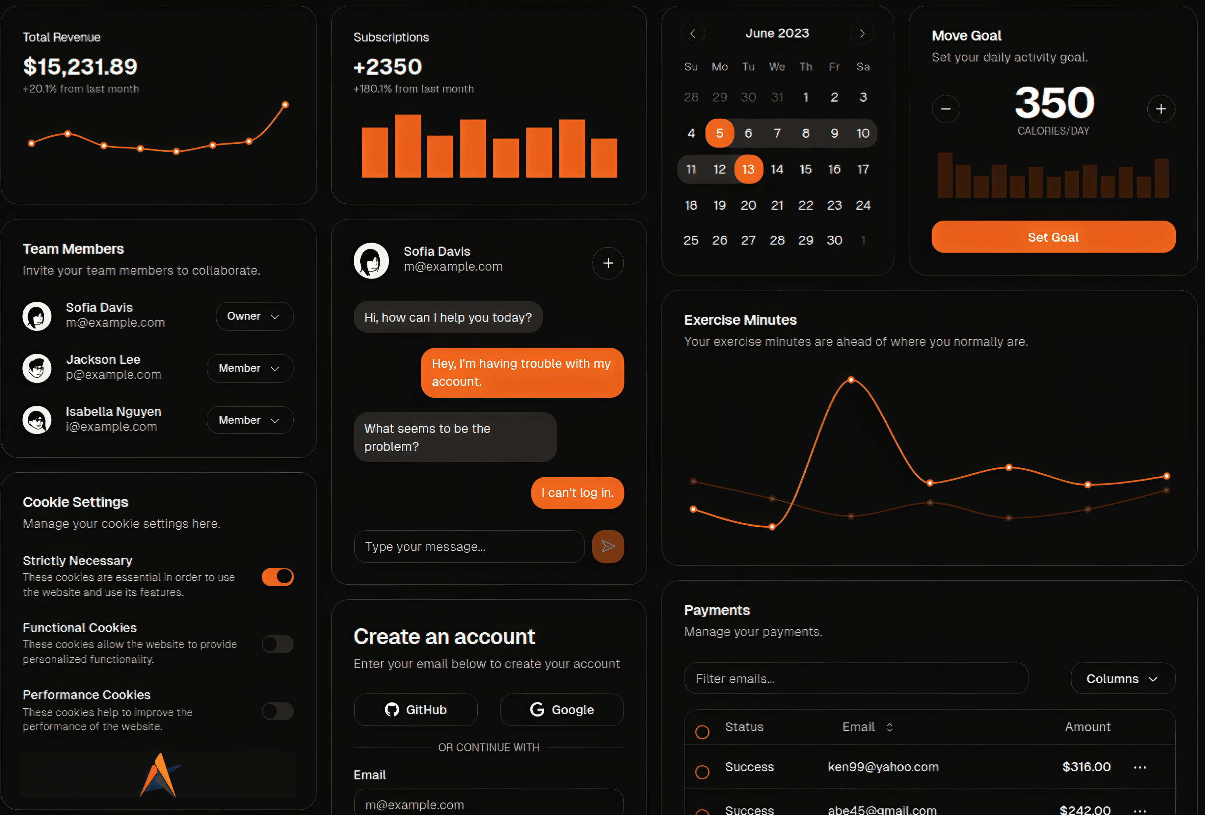The height and width of the screenshot is (815, 1205).
Task: Continue with Google to create an account
Action: click(x=562, y=710)
